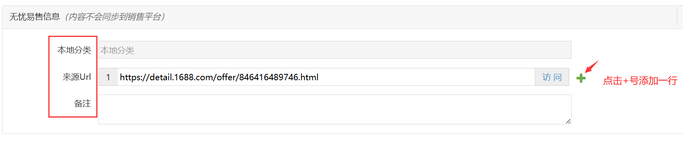Select the row number 1 badge
683x145 pixels.
108,77
